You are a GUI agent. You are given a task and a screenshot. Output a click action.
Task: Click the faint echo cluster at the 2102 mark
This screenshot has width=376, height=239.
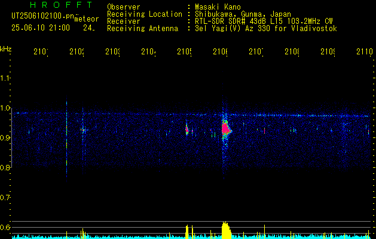(x=84, y=130)
